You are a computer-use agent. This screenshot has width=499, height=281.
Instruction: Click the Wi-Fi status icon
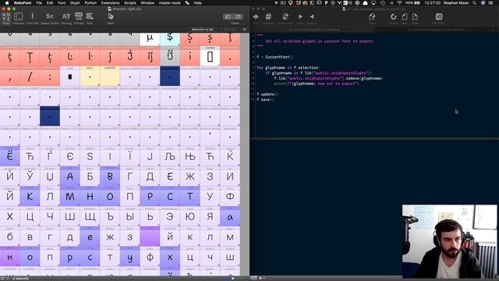click(x=399, y=3)
